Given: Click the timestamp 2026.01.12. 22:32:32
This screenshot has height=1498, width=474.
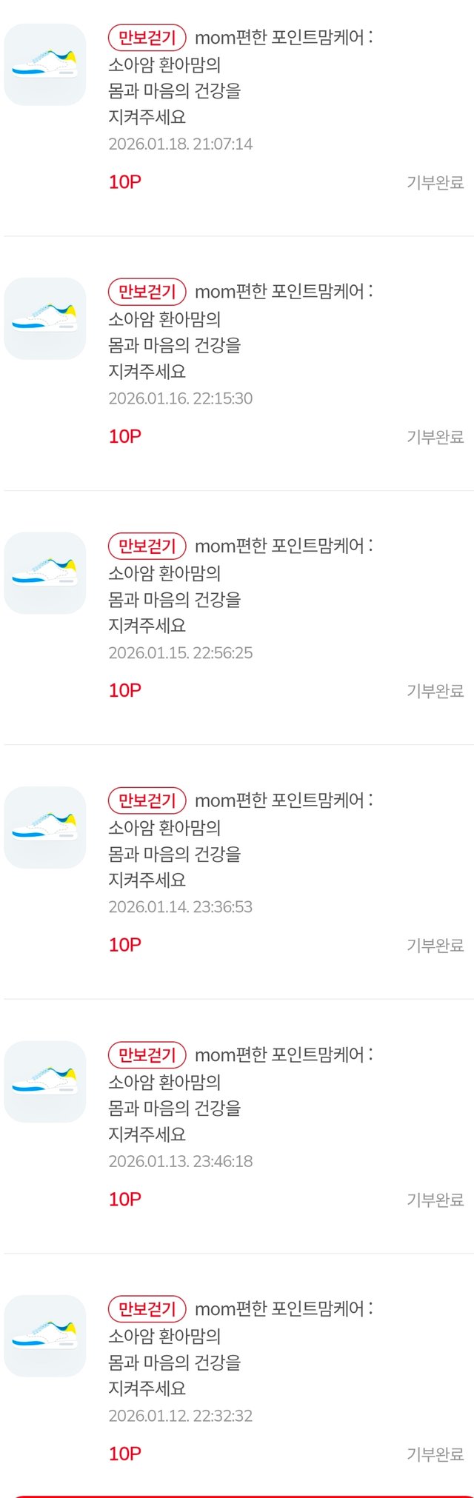Looking at the screenshot, I should click(181, 1415).
